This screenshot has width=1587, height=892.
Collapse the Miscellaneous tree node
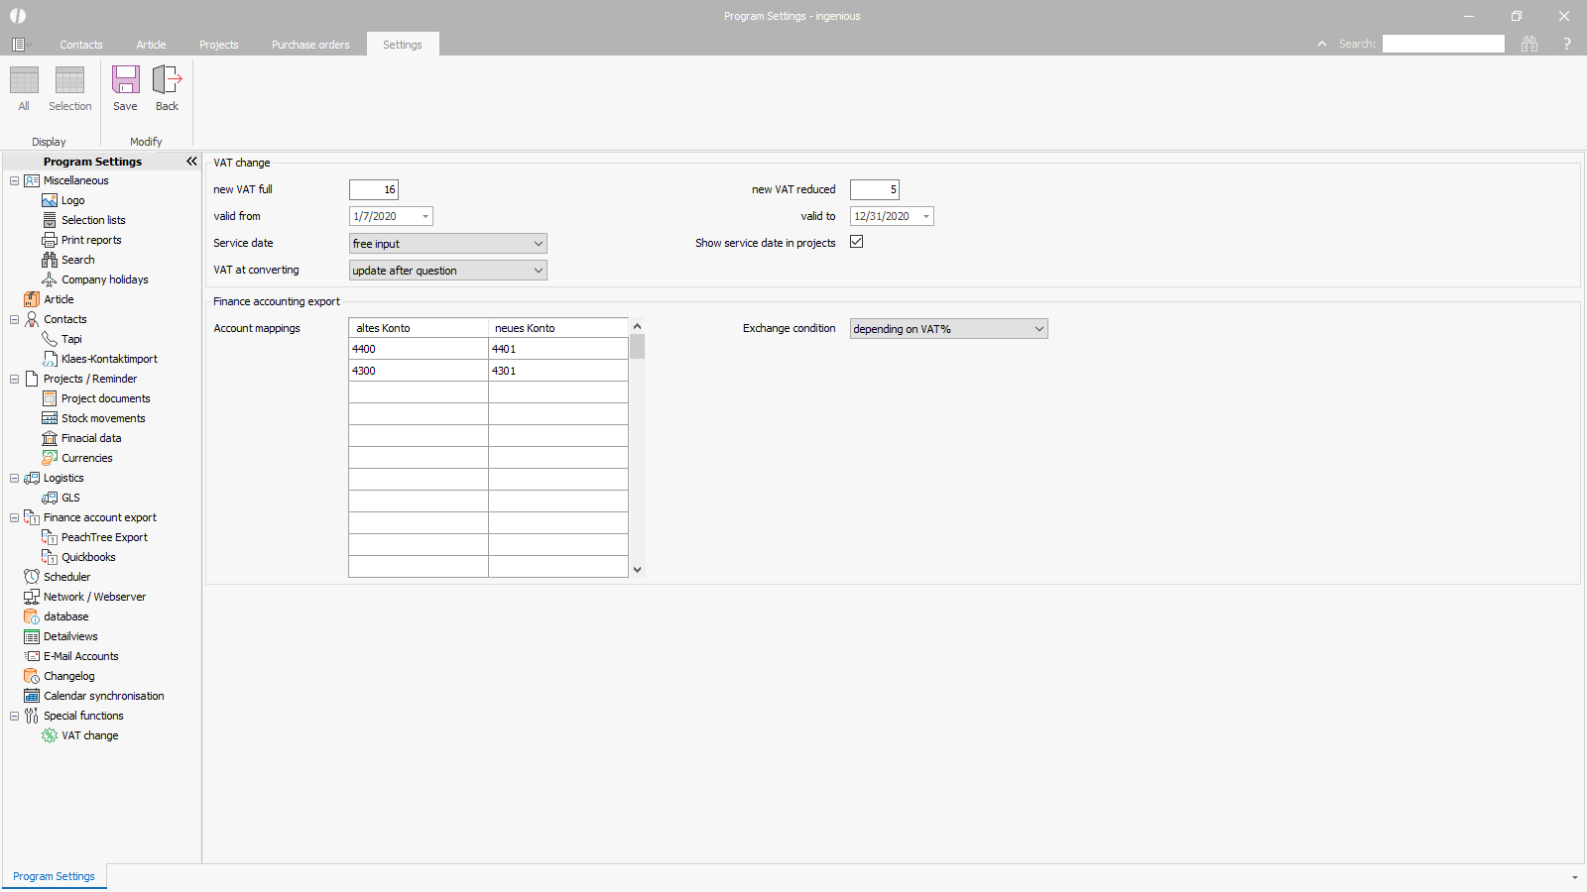coord(14,180)
